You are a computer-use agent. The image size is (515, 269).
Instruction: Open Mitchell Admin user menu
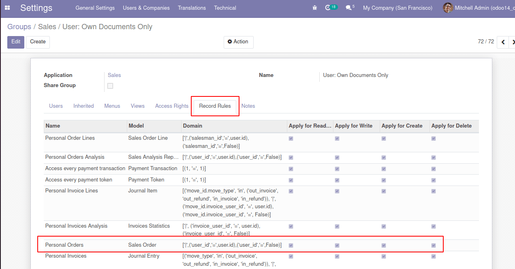tap(479, 8)
